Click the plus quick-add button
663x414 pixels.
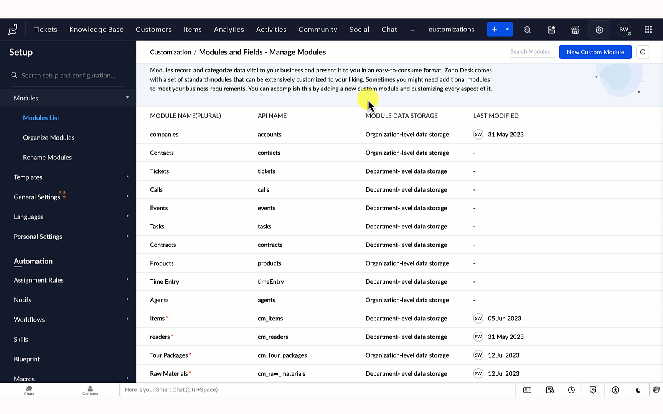click(x=494, y=30)
